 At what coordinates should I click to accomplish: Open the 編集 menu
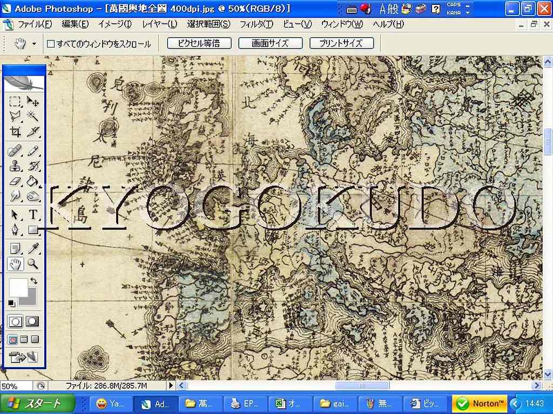(x=75, y=24)
